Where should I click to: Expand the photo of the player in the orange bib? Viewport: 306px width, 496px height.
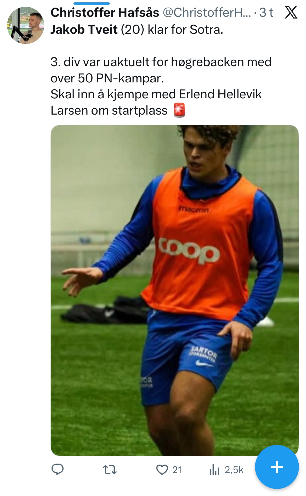click(174, 290)
